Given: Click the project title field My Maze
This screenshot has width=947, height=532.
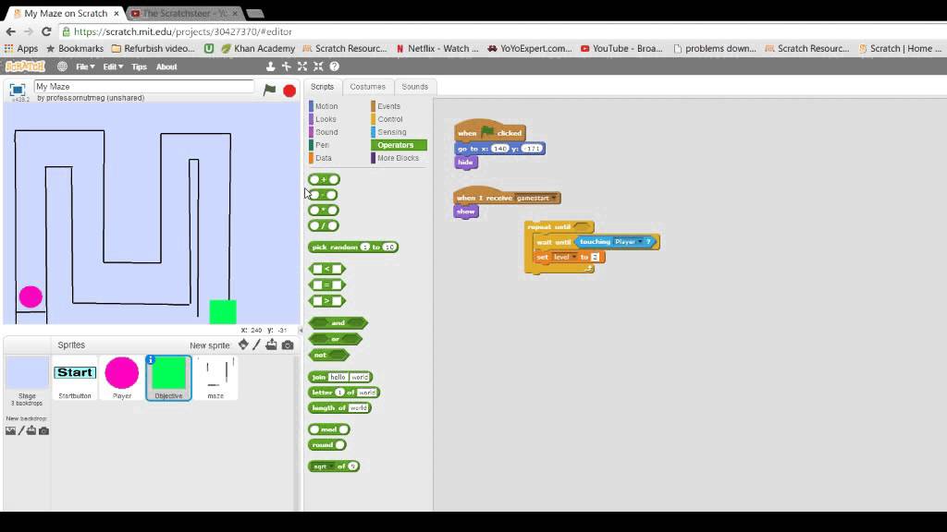Looking at the screenshot, I should [x=143, y=87].
